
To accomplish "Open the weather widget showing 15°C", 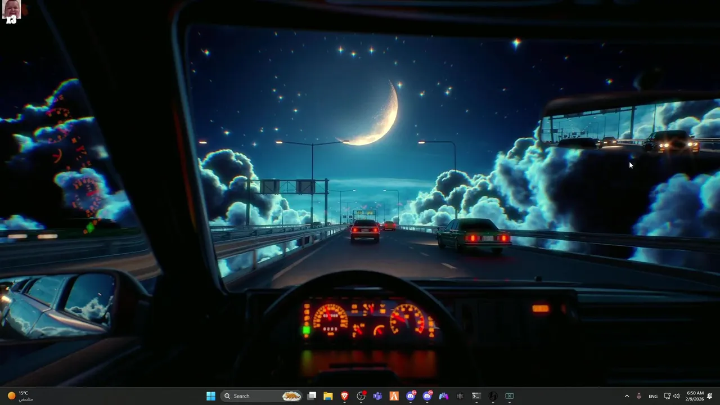I will click(20, 396).
